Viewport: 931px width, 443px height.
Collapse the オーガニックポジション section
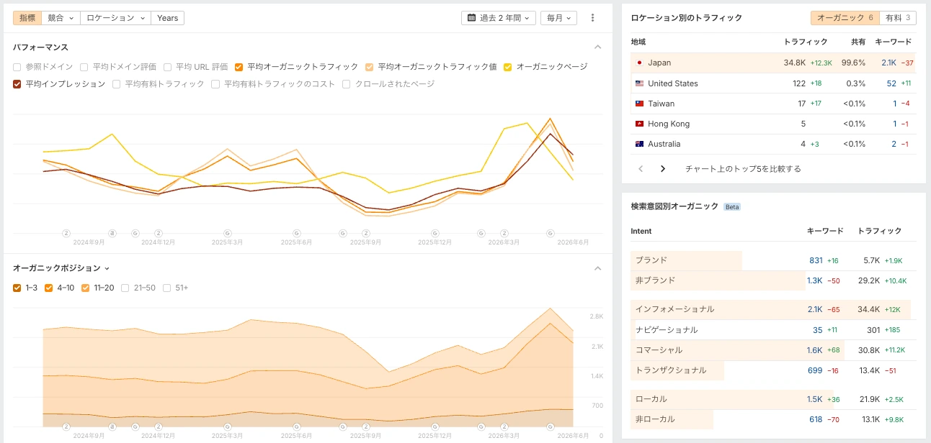pyautogui.click(x=597, y=268)
